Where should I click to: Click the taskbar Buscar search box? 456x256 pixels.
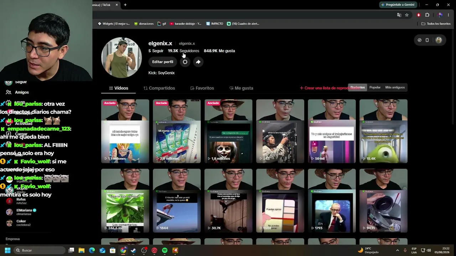pyautogui.click(x=40, y=250)
